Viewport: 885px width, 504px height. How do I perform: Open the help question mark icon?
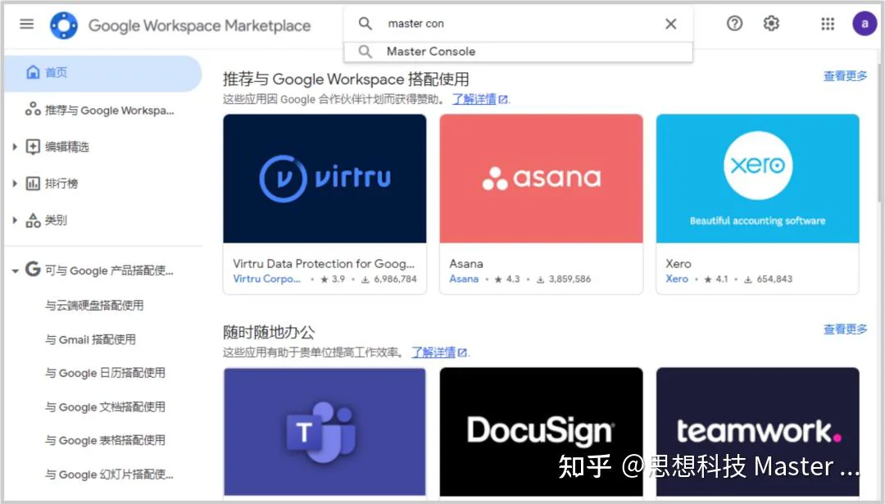(x=734, y=23)
